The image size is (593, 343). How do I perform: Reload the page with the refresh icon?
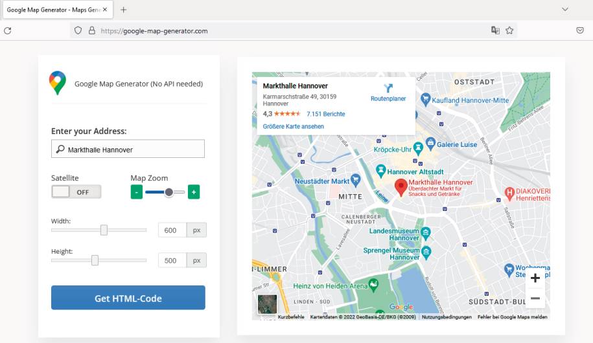point(8,30)
